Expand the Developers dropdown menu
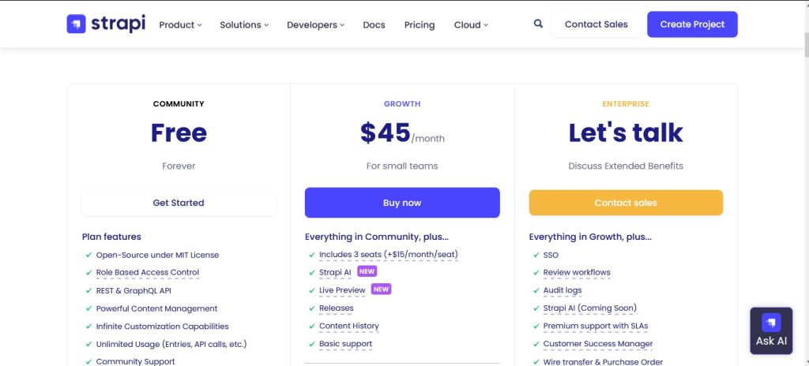Screen dimensions: 809x366 pos(315,24)
